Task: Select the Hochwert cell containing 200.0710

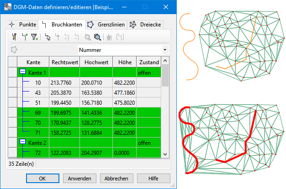Action: pos(96,82)
